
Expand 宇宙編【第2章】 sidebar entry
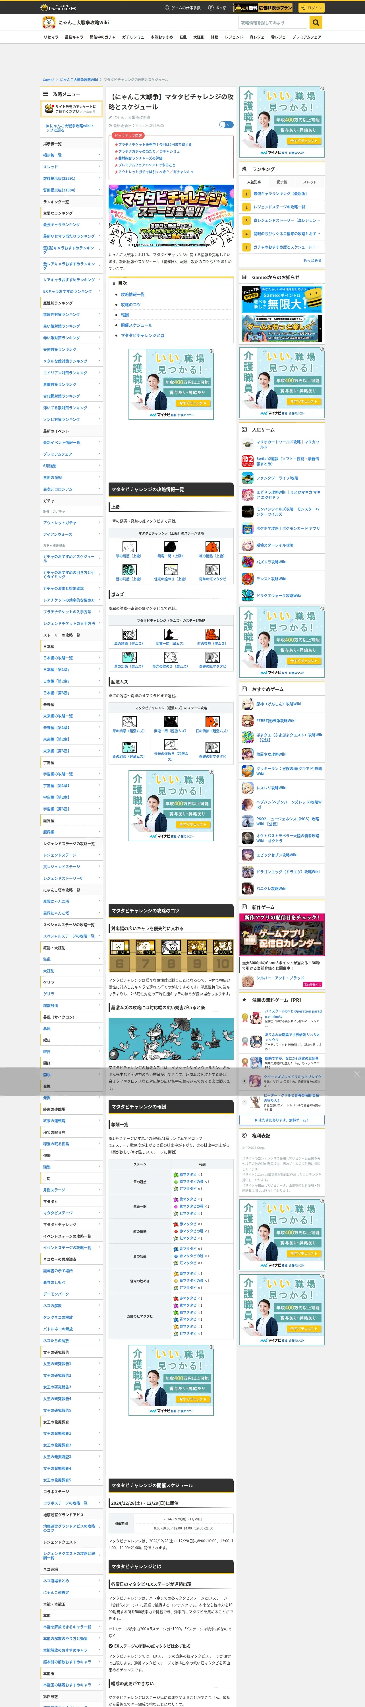pyautogui.click(x=72, y=797)
